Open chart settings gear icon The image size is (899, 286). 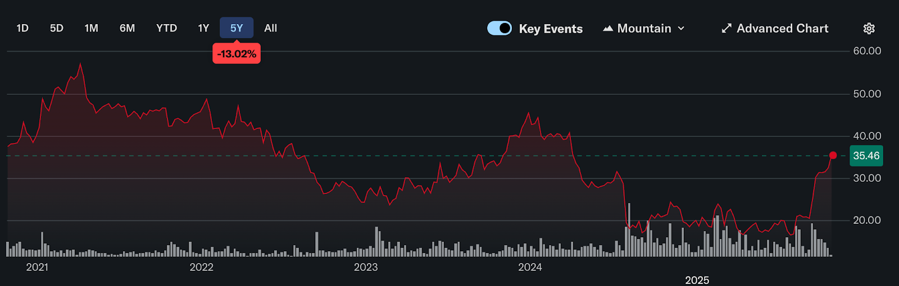(x=869, y=29)
